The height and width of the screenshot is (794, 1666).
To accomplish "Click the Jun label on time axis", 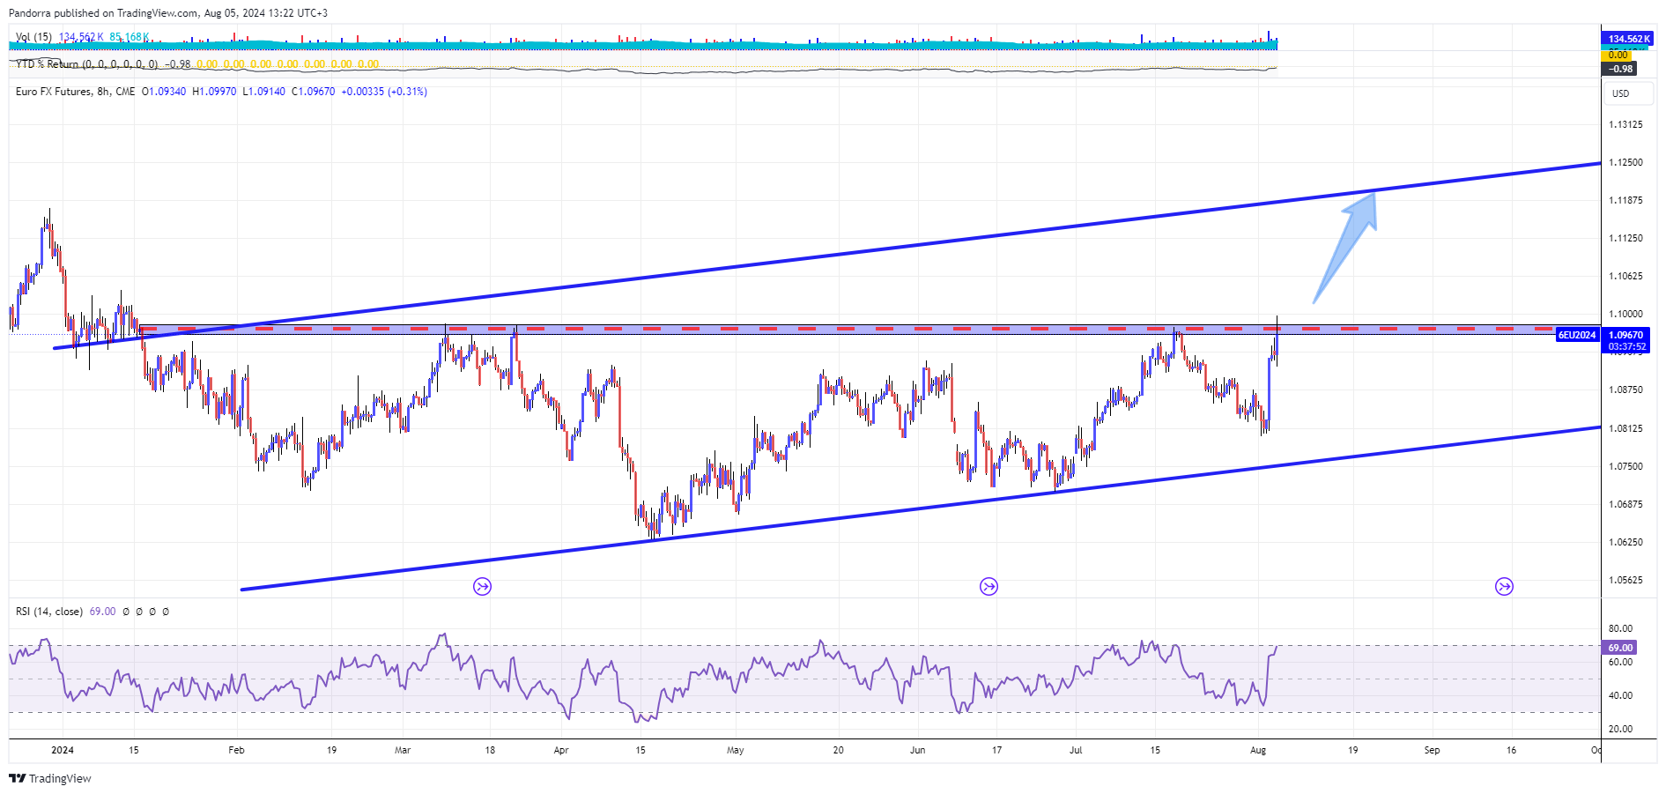I will [x=918, y=751].
